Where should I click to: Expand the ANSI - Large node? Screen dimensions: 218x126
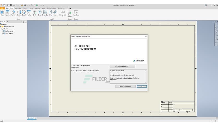[2, 33]
